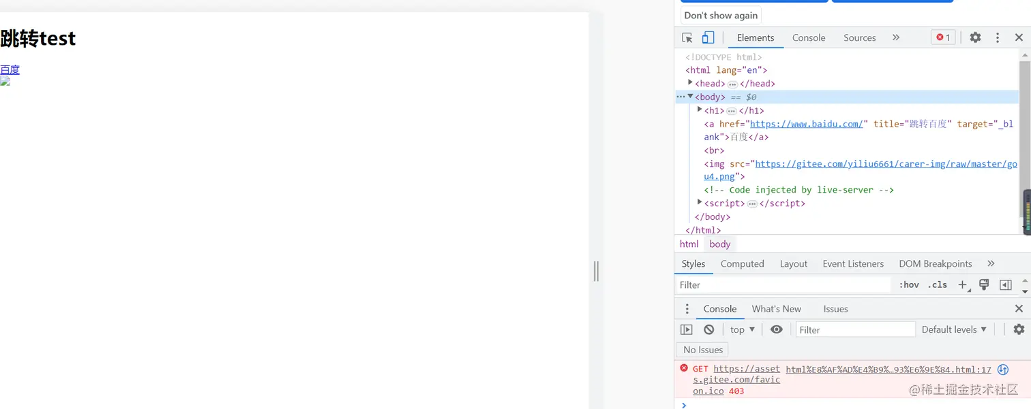The image size is (1031, 409).
Task: Open the drawer three-dot menu
Action: pyautogui.click(x=687, y=308)
